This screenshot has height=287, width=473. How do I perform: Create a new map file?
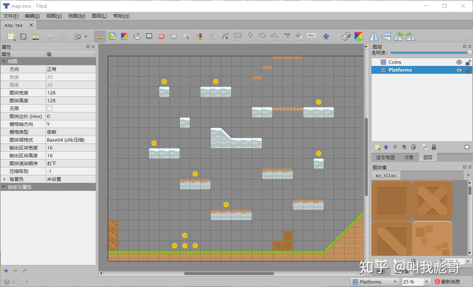(11, 36)
